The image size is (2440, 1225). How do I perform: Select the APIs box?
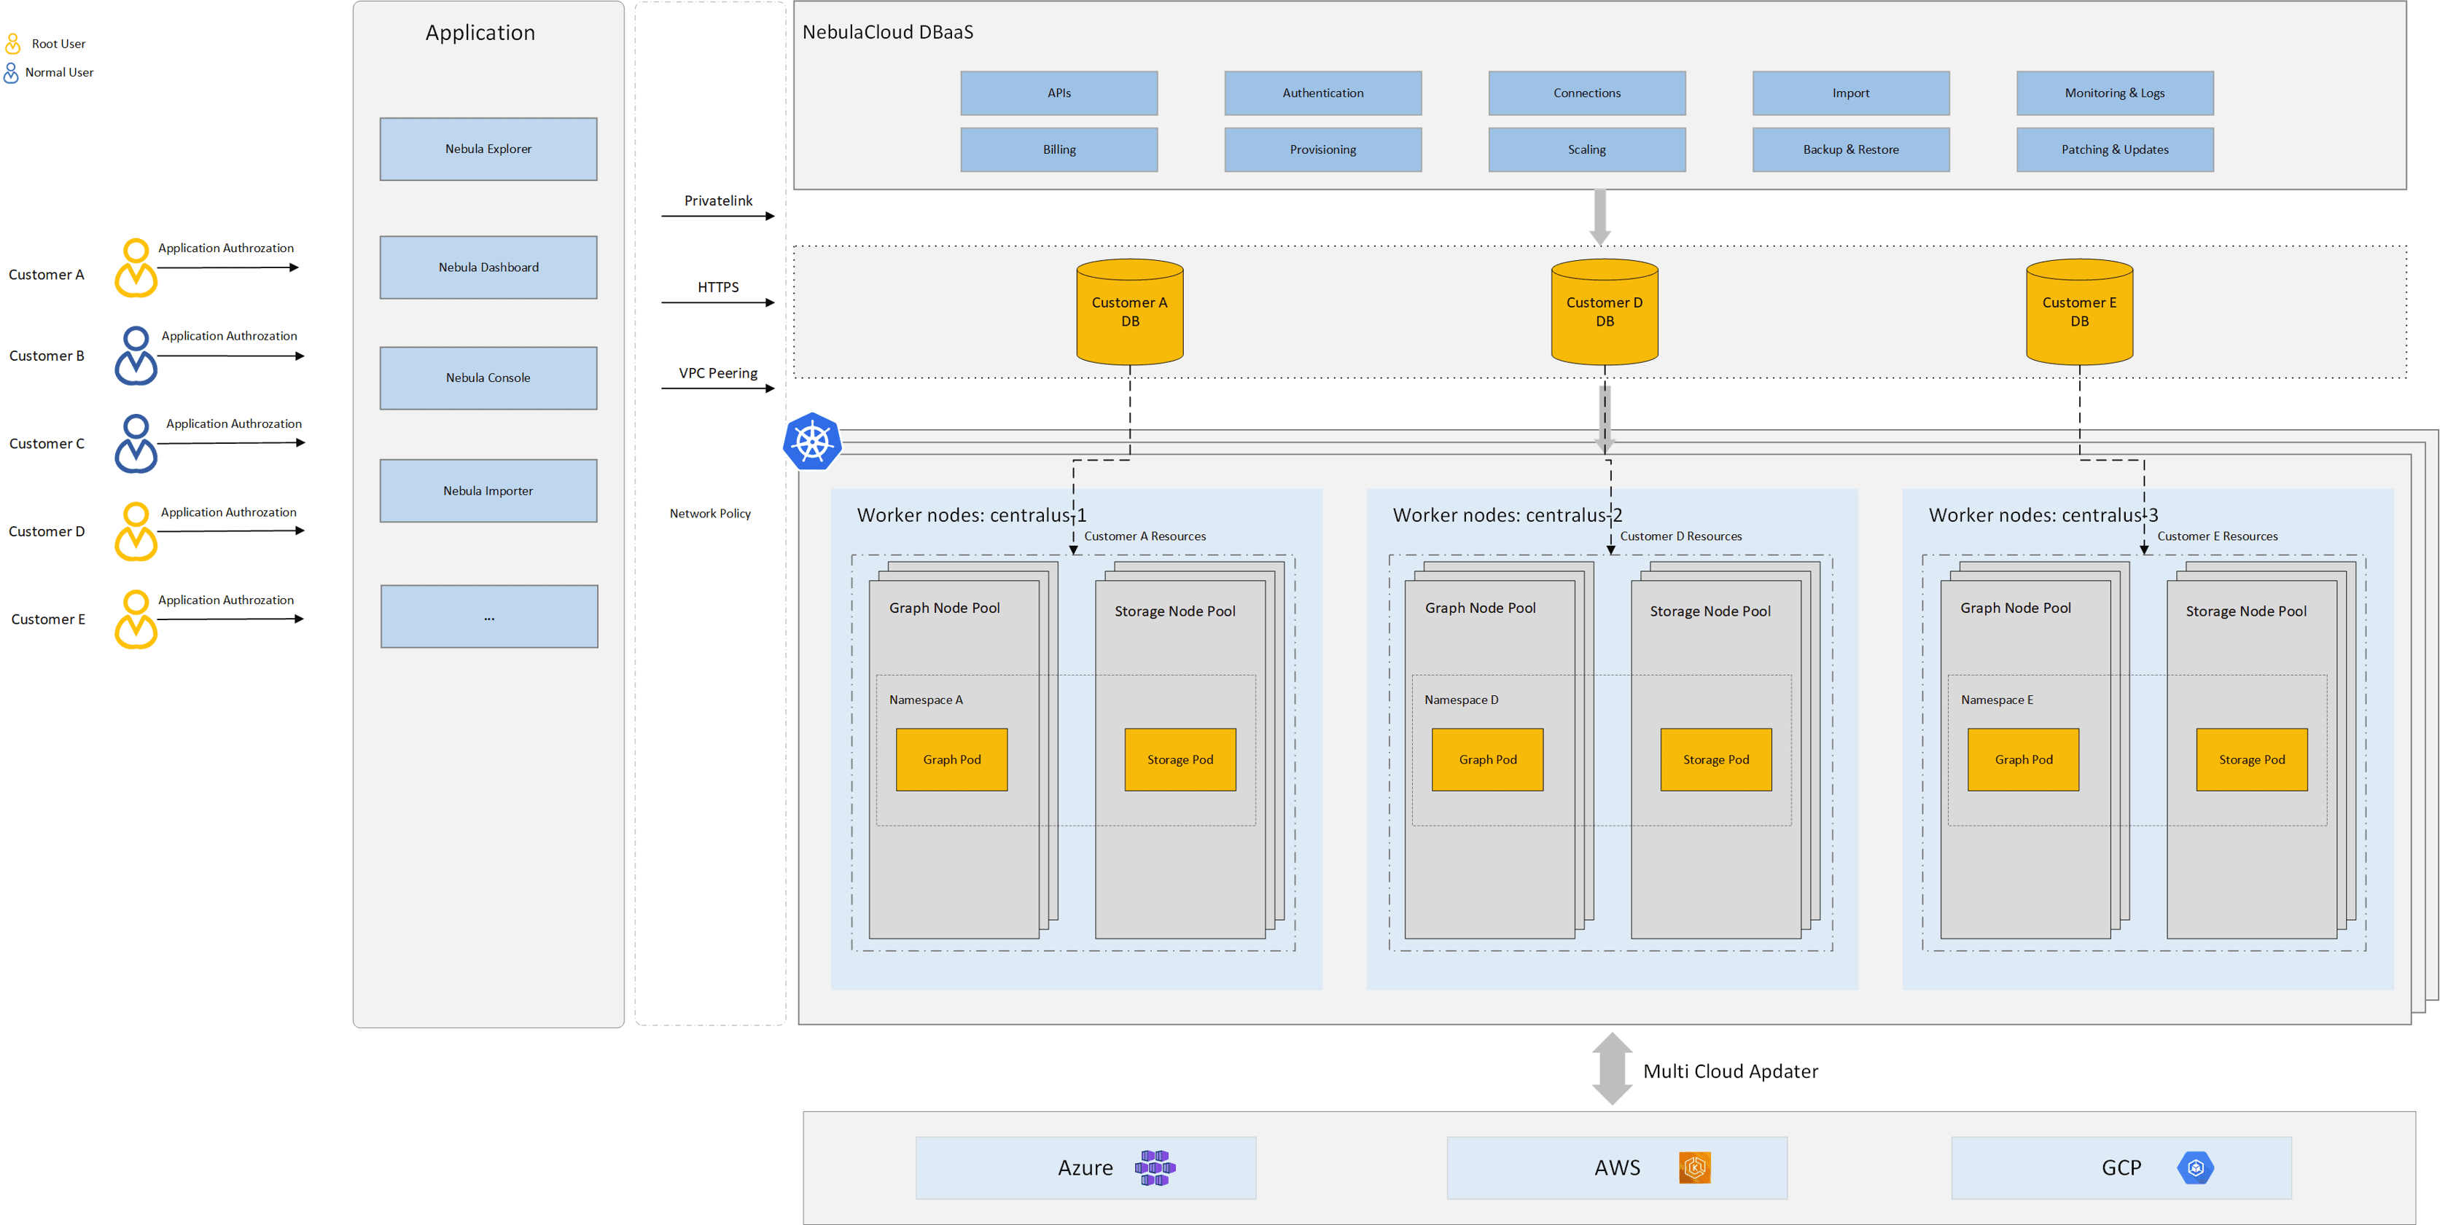(1059, 94)
